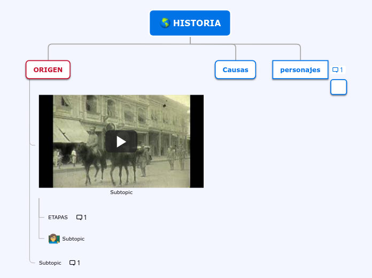This screenshot has height=278, width=372.
Task: Select the ORIGEN topic node
Action: coord(48,69)
